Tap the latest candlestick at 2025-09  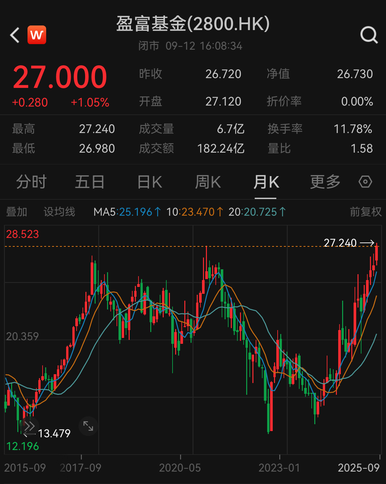point(377,254)
